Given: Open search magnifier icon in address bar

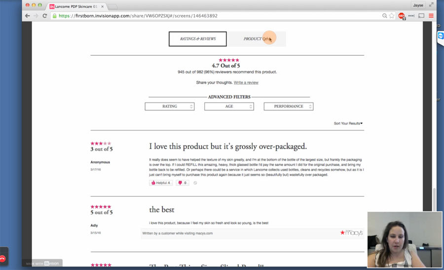Looking at the screenshot, I should (384, 16).
